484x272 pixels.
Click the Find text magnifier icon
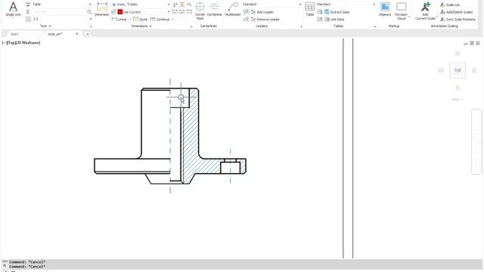(x=89, y=12)
